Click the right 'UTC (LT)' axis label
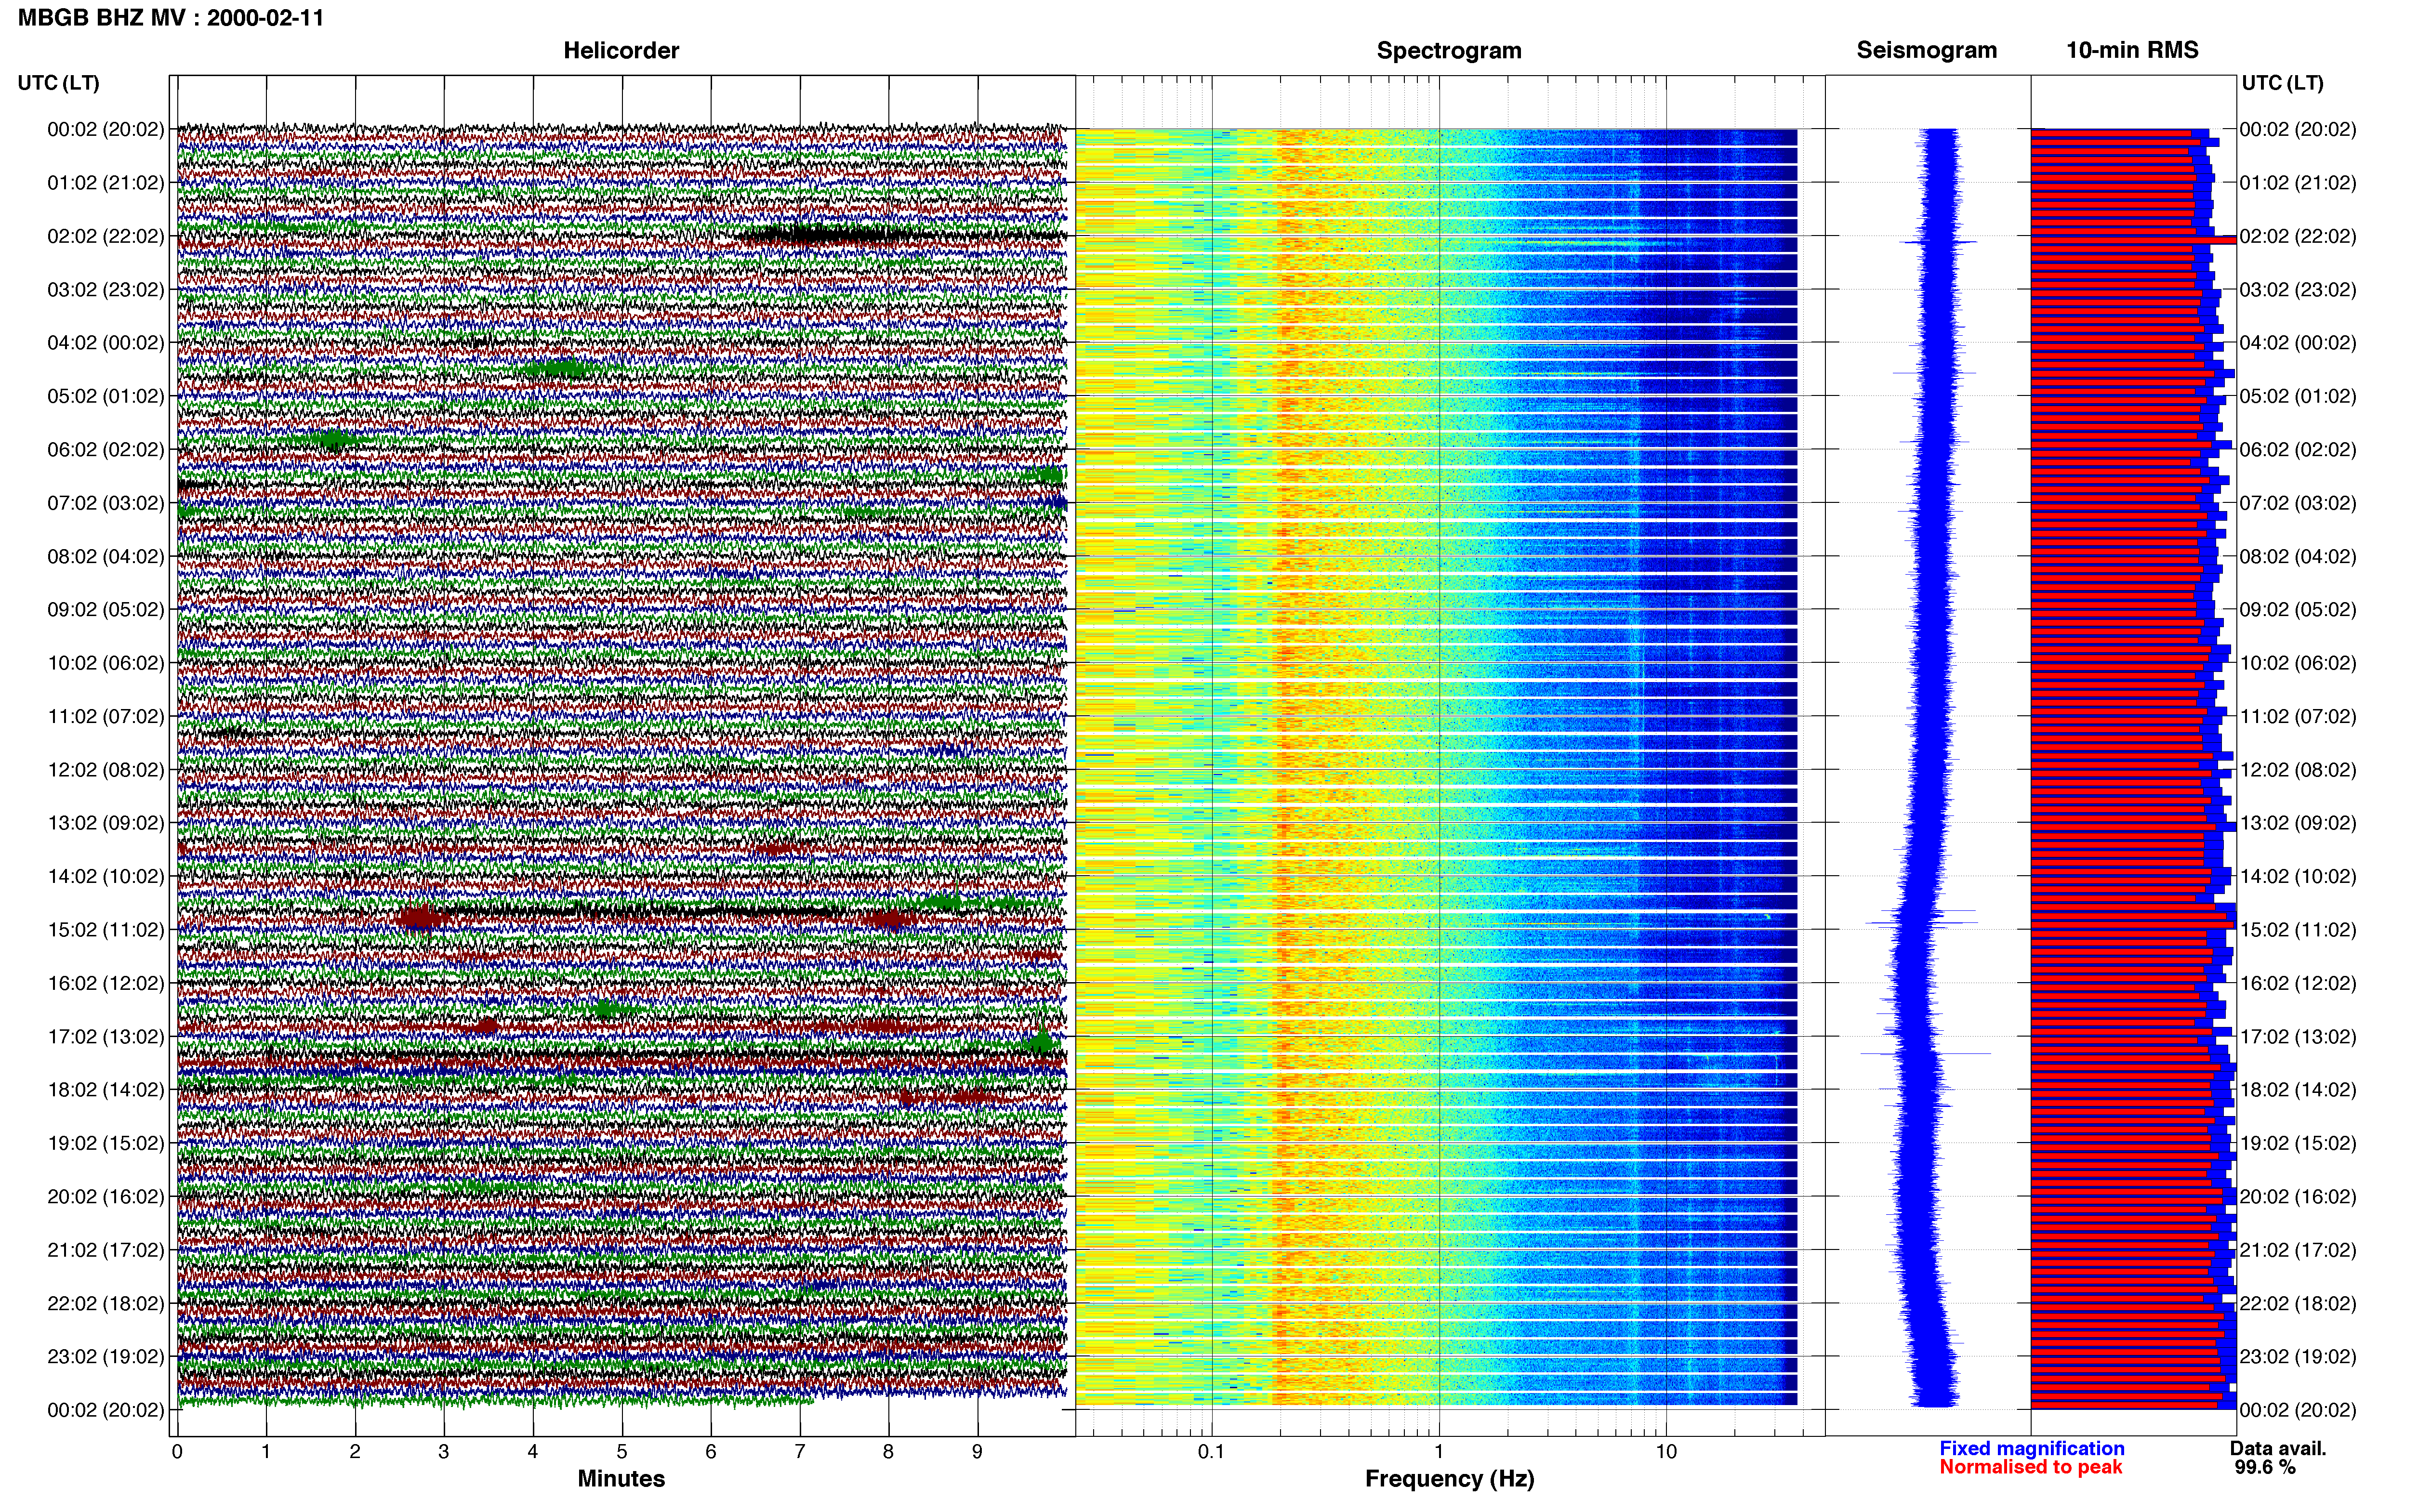The height and width of the screenshot is (1512, 2418). point(2282,83)
